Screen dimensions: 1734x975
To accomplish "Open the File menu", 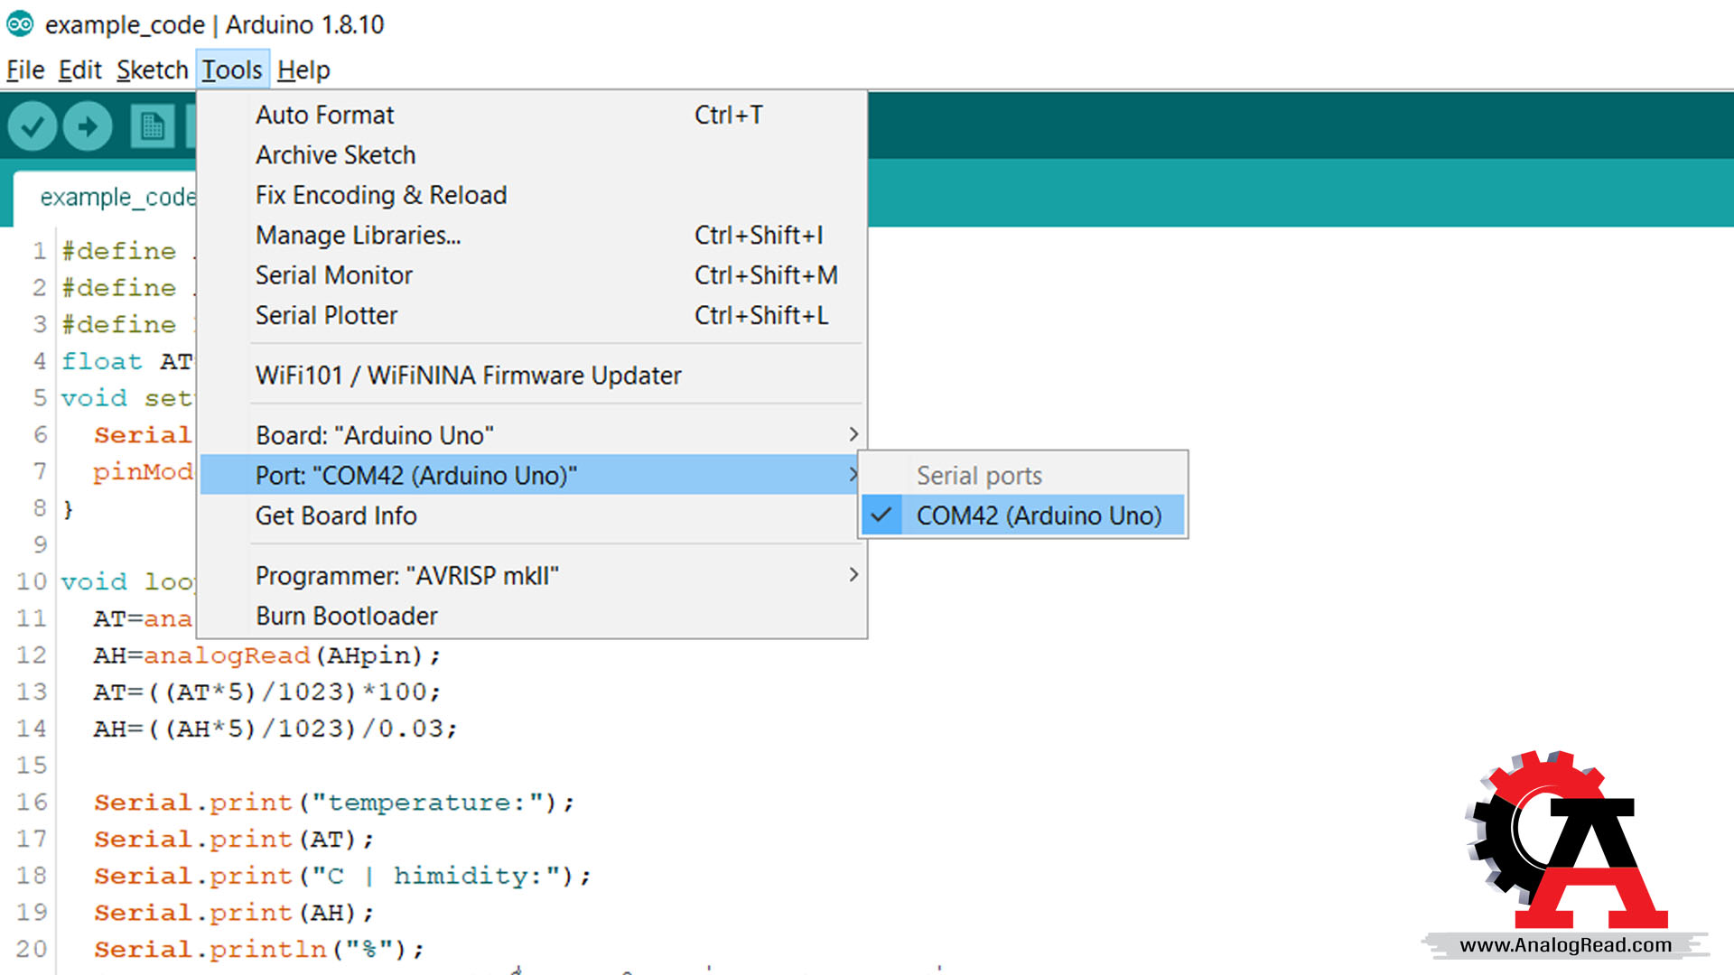I will (x=25, y=70).
